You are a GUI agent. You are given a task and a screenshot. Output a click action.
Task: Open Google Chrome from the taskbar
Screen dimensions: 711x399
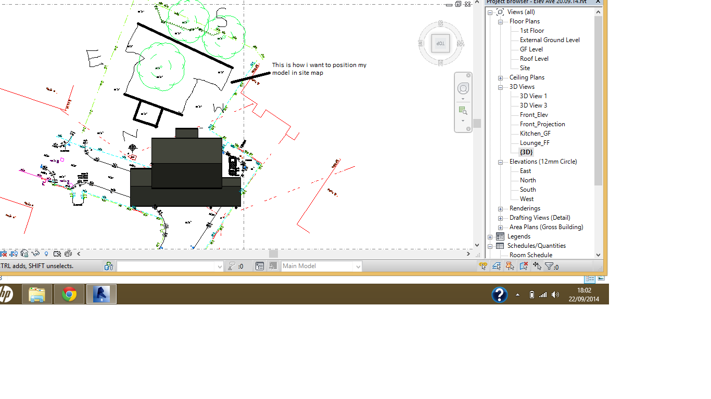point(69,294)
